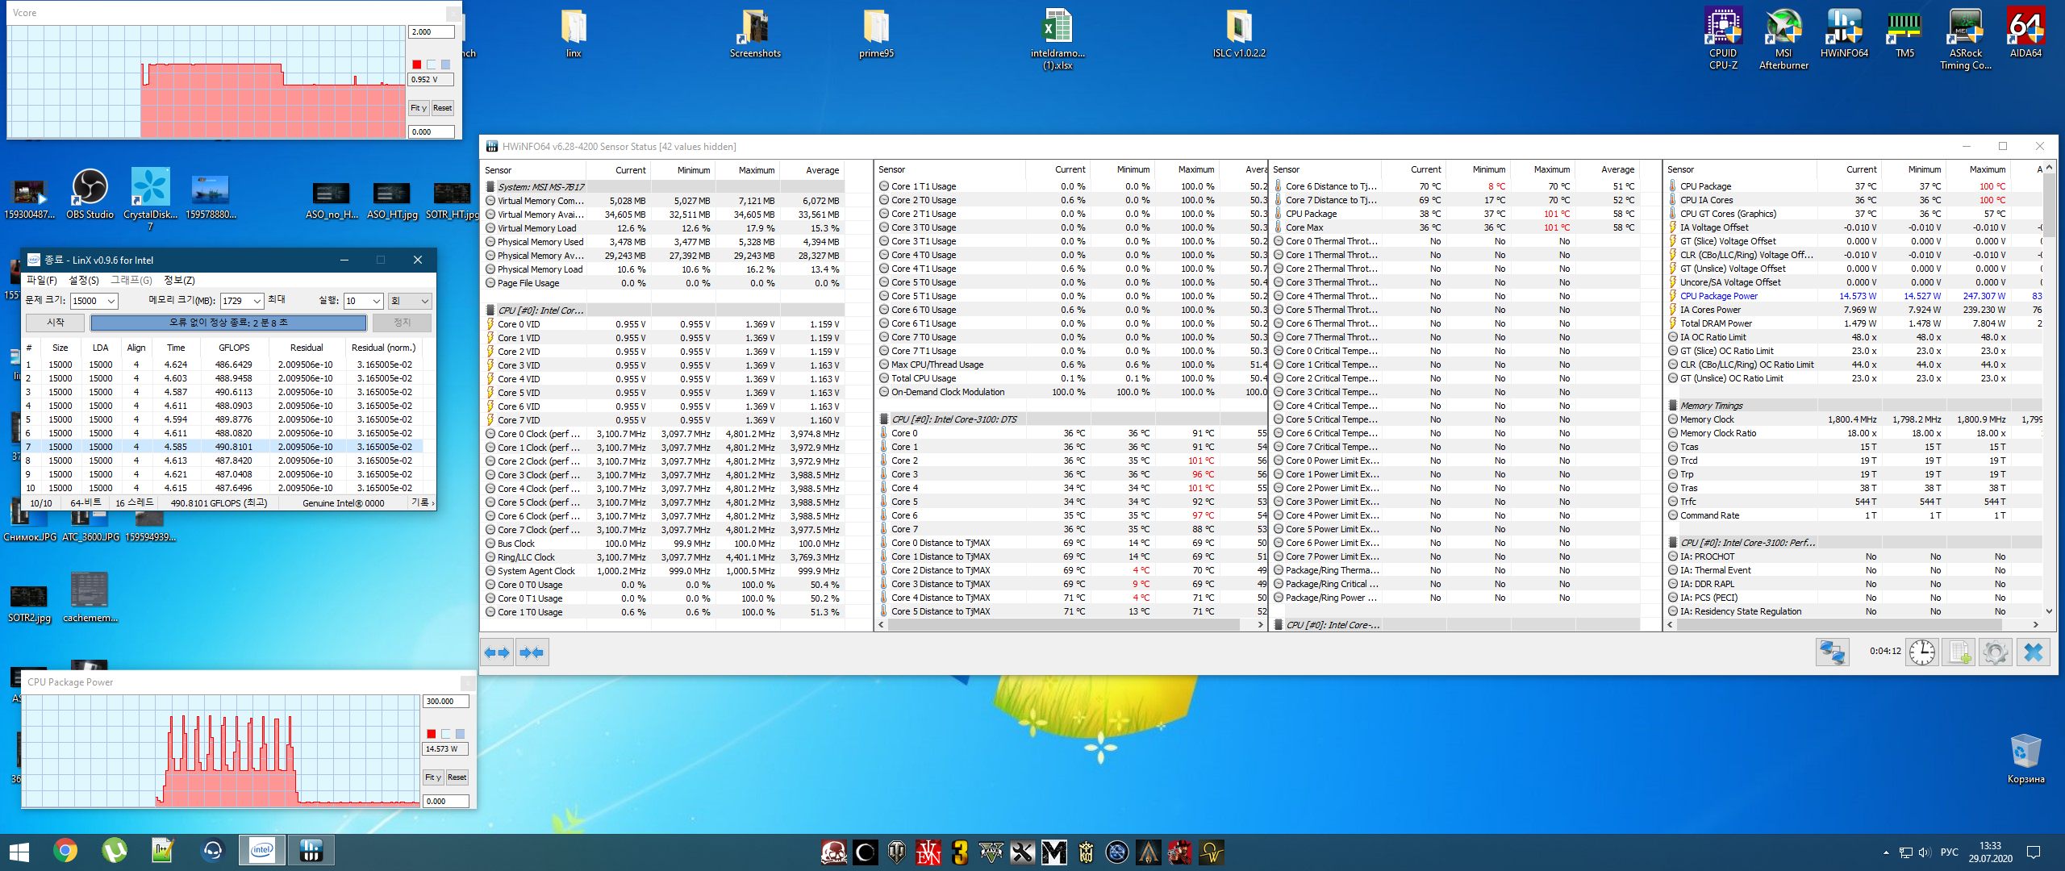Click the red color box in CPU Package Power graph
Image resolution: width=2065 pixels, height=871 pixels.
[x=432, y=734]
